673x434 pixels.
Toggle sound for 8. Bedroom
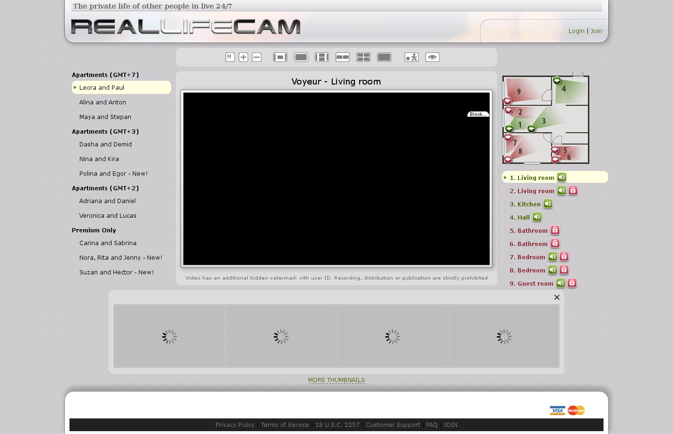point(552,270)
